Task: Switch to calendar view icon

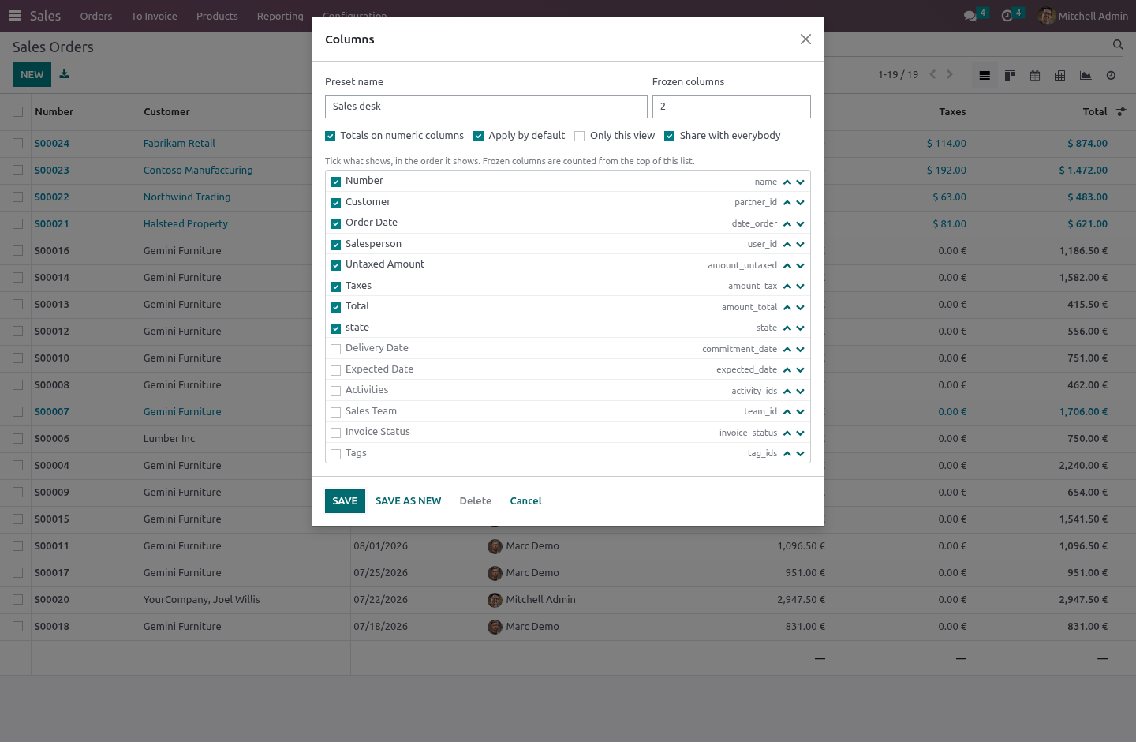Action: click(x=1035, y=75)
